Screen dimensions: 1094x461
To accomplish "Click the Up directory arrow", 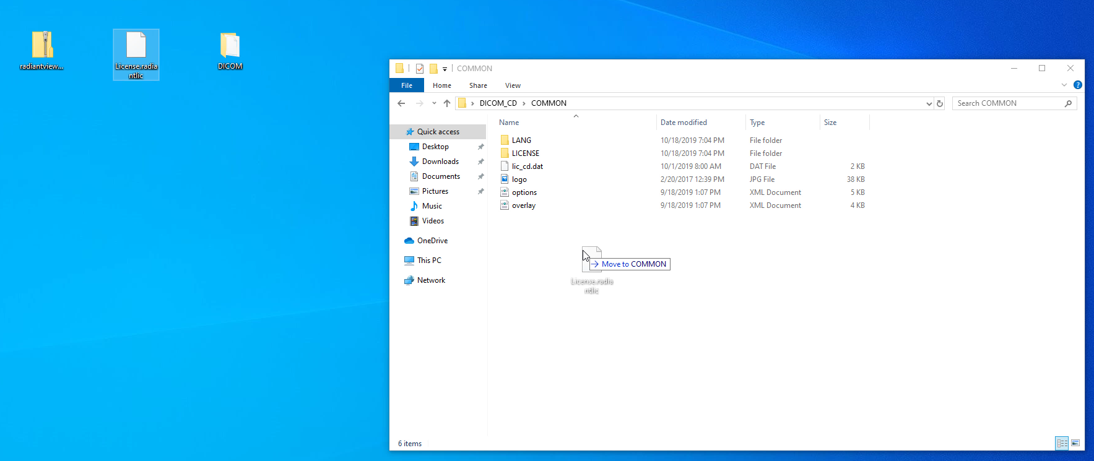I will pyautogui.click(x=446, y=103).
